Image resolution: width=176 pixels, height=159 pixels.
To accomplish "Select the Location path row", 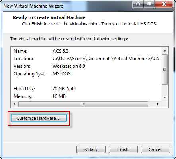I will coord(86,59).
